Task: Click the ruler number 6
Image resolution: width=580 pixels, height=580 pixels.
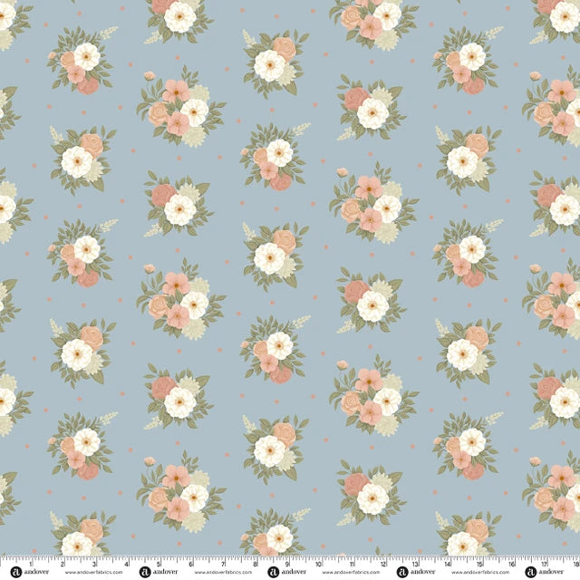Action: (191, 565)
